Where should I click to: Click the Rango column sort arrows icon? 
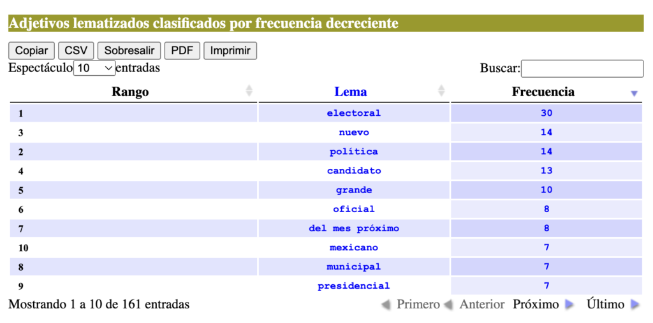click(x=249, y=90)
